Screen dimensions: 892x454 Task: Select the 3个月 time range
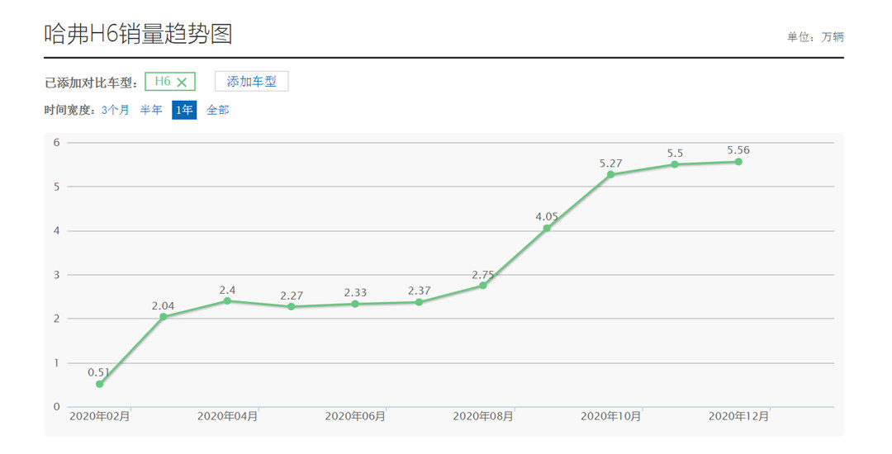coord(116,110)
